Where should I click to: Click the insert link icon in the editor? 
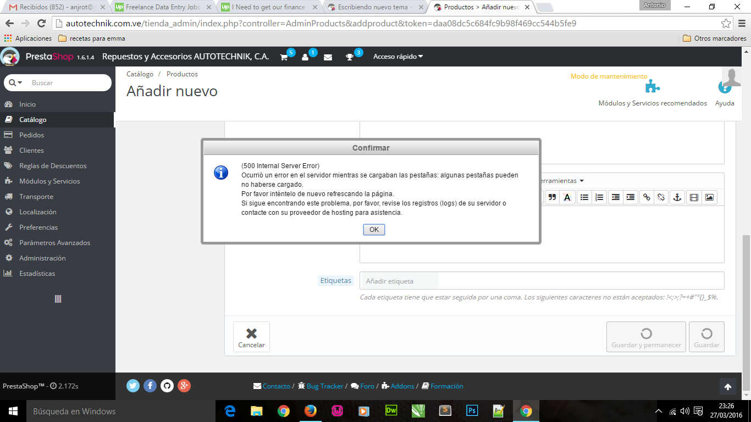[647, 197]
